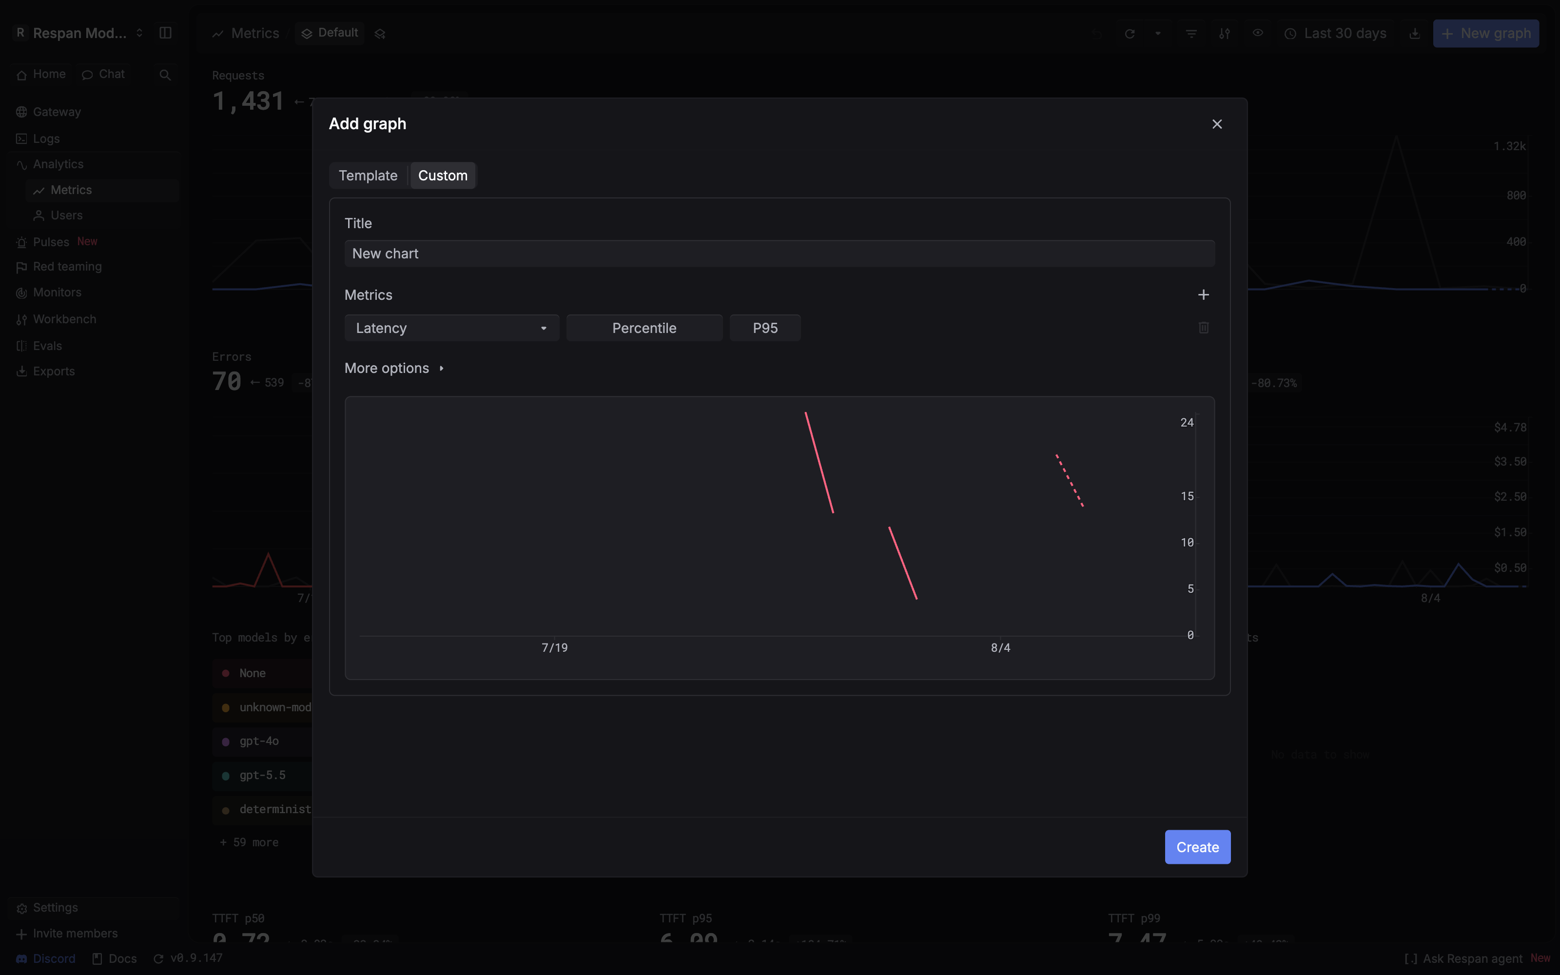Open the Workbench page
The width and height of the screenshot is (1560, 975).
(x=95, y=319)
